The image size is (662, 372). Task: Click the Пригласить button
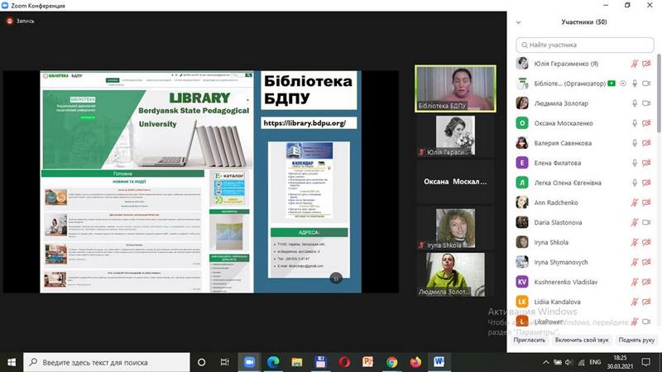[530, 340]
